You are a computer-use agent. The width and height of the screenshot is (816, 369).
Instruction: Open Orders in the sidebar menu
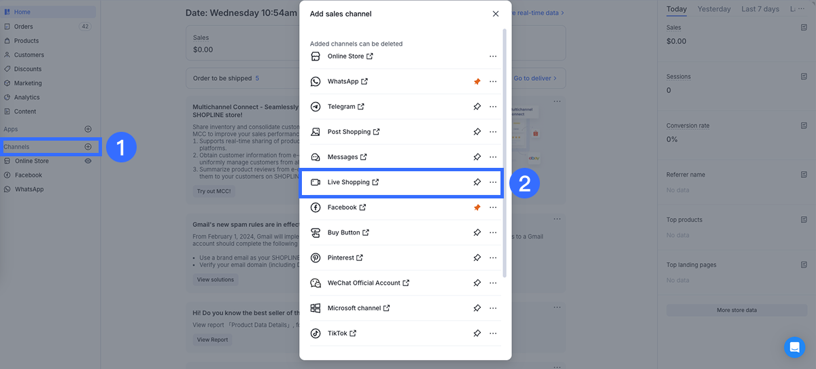(24, 27)
